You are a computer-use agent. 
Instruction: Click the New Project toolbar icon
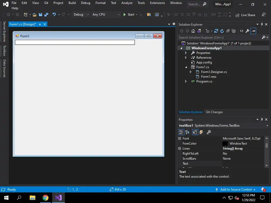click(x=25, y=15)
